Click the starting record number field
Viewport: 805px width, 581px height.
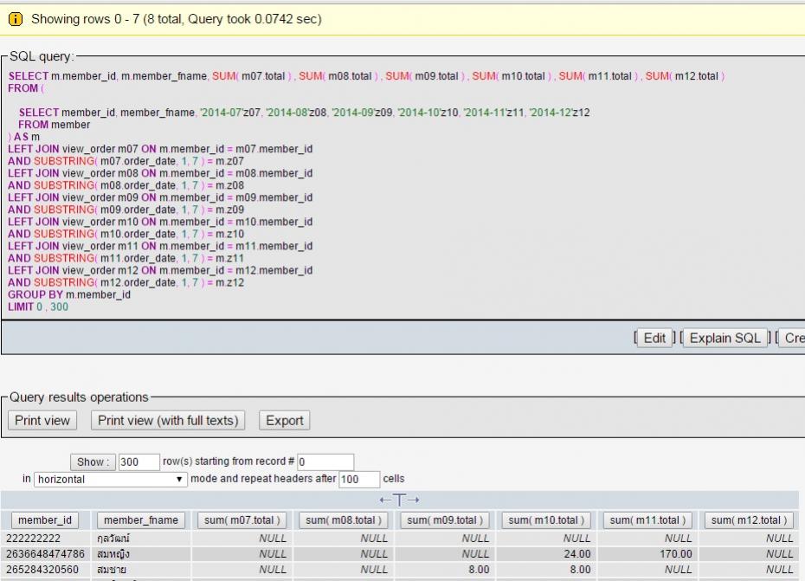click(325, 462)
